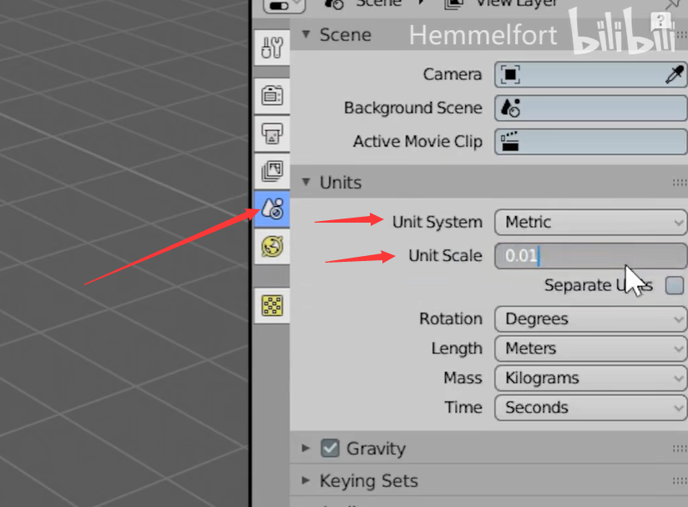
Task: Click the Gravity panel drag grip
Action: click(x=680, y=449)
